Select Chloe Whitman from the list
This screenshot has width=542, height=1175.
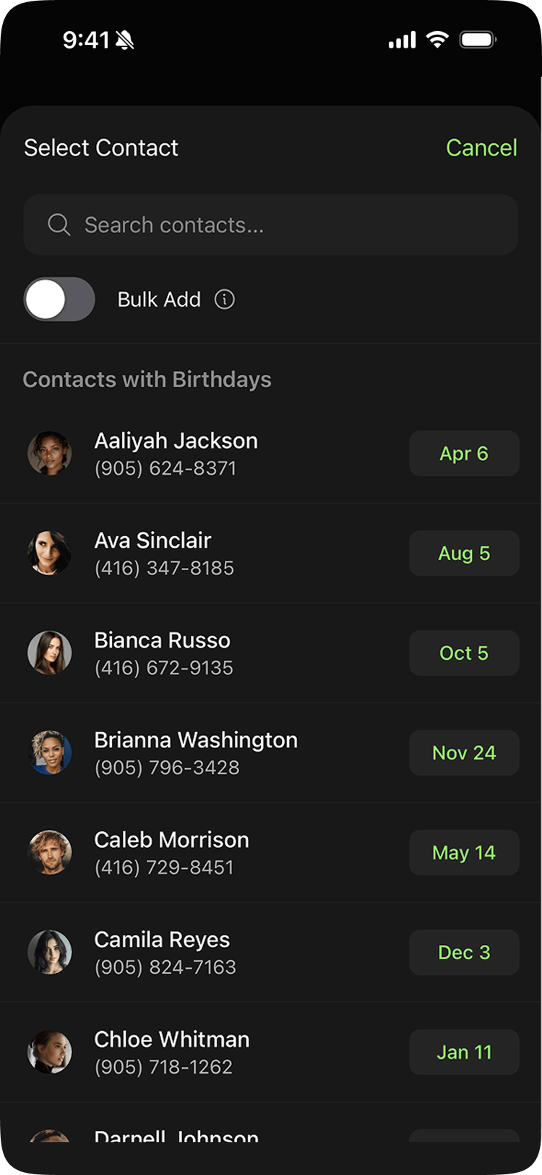tap(217, 1052)
